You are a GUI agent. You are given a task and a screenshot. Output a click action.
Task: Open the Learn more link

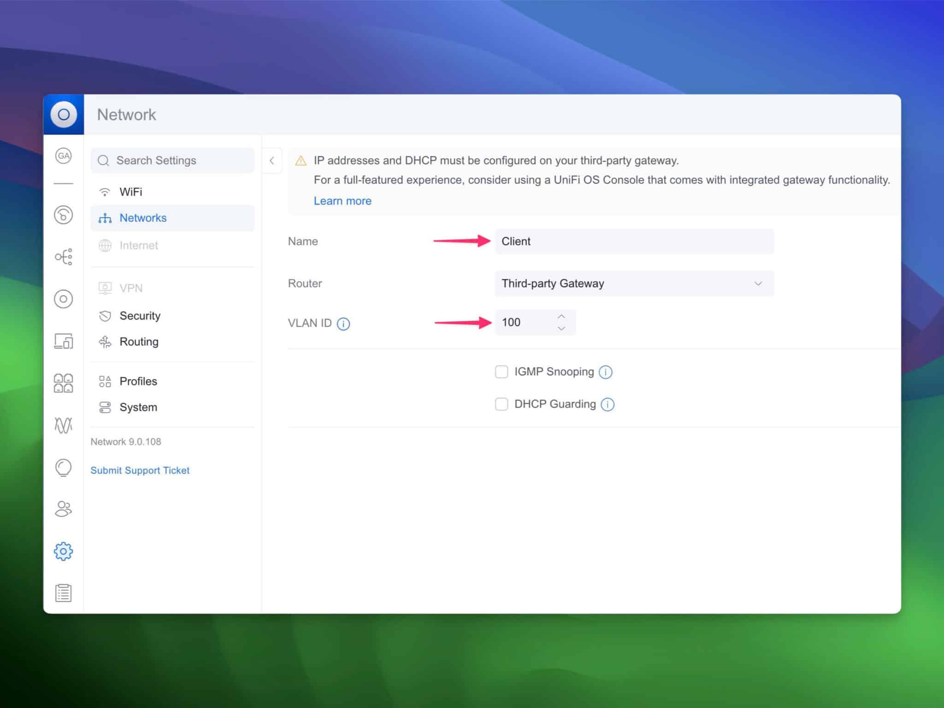pyautogui.click(x=342, y=201)
